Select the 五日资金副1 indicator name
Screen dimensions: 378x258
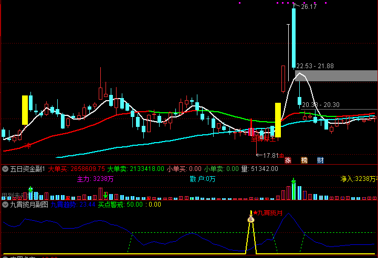(27, 169)
